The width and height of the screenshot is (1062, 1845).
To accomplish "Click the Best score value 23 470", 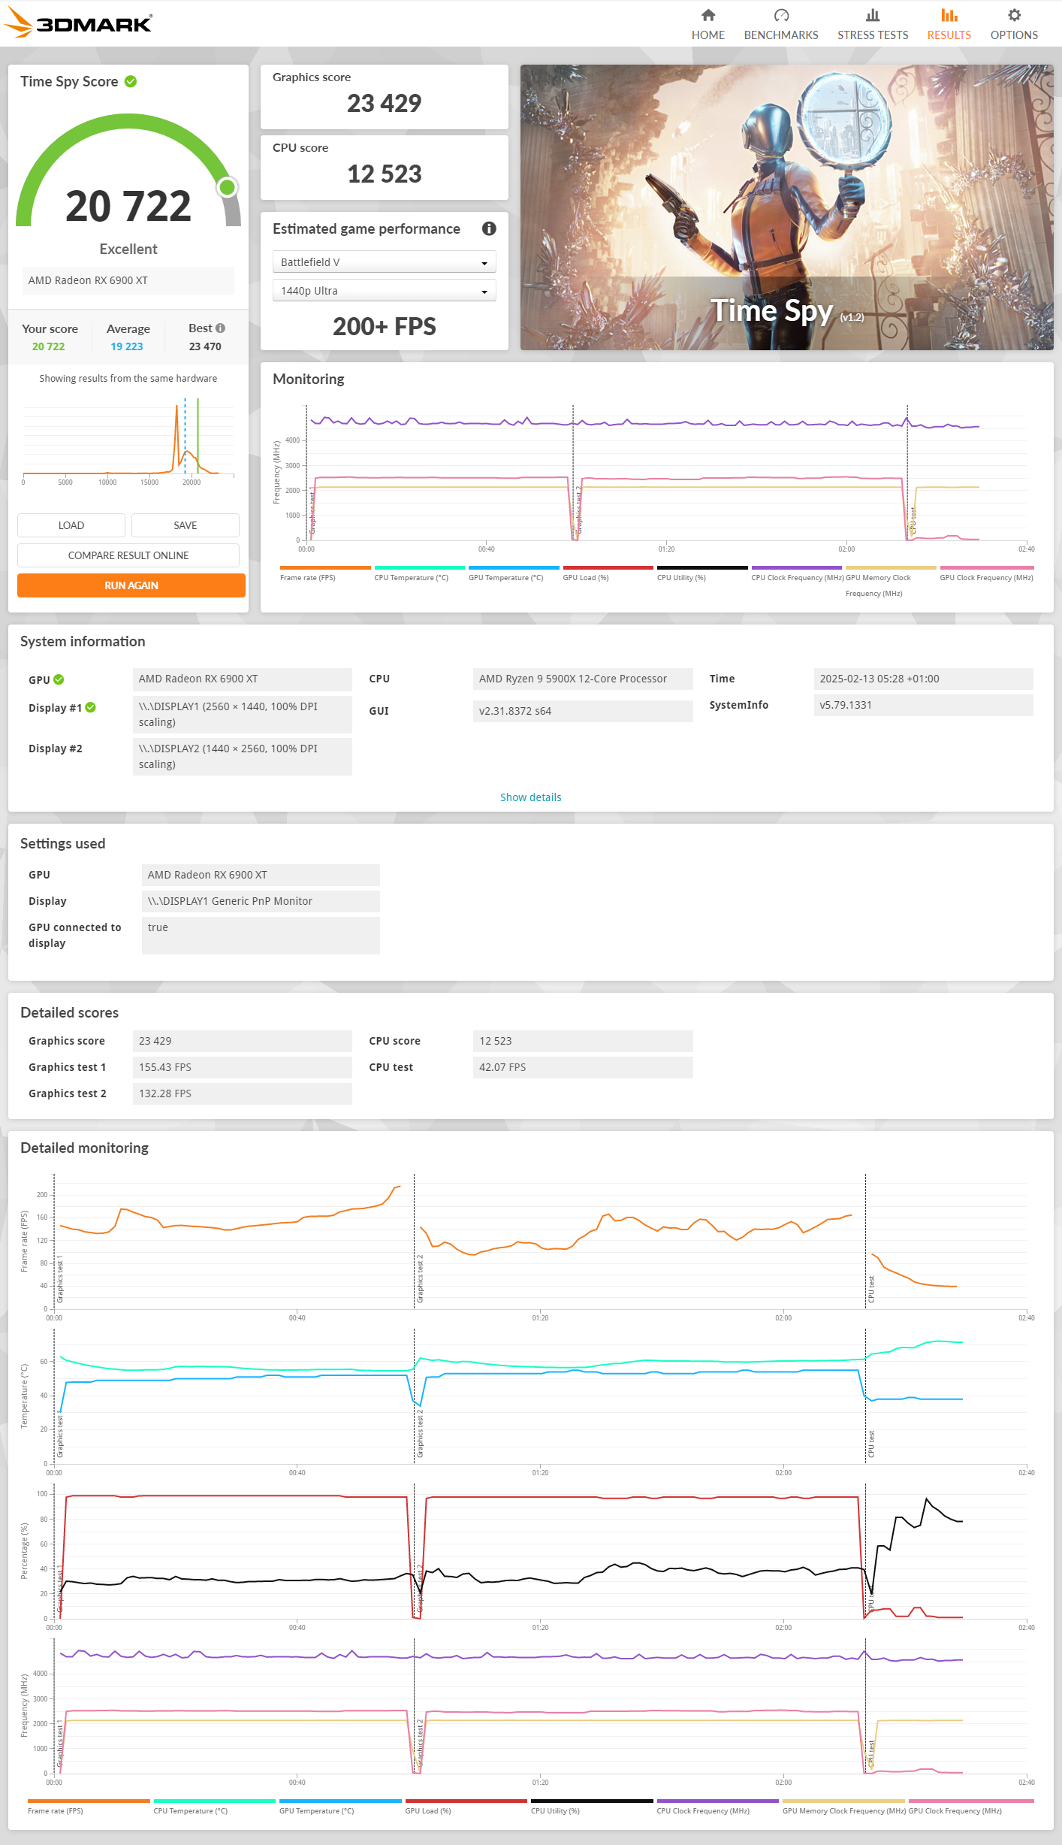I will (205, 346).
